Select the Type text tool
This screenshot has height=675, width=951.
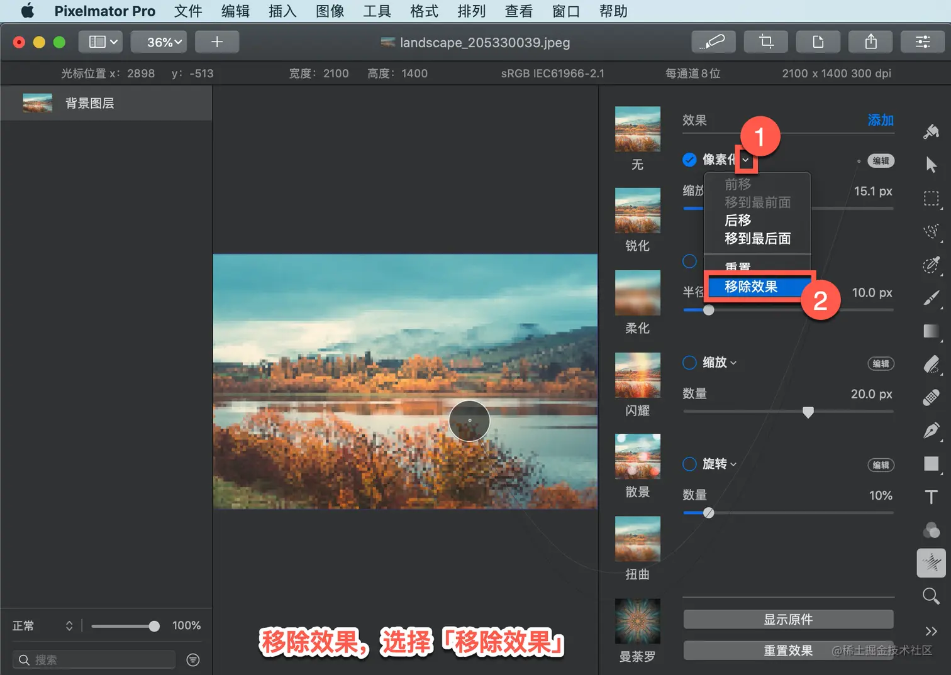tap(932, 497)
